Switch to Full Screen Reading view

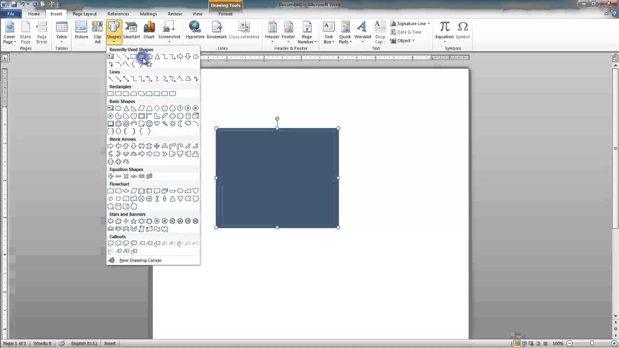[x=525, y=344]
